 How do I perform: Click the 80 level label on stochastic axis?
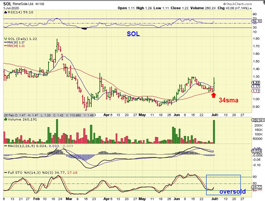[x=255, y=177]
